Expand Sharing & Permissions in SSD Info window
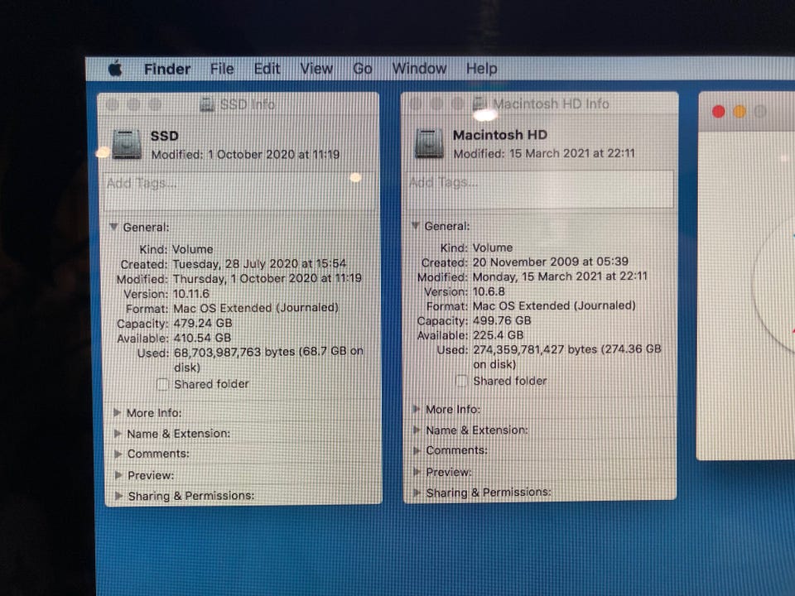The width and height of the screenshot is (795, 596). coord(118,495)
